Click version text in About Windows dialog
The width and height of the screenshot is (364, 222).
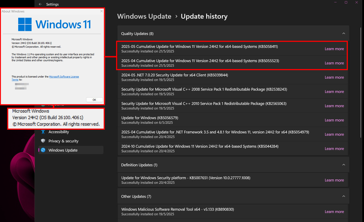click(x=32, y=43)
